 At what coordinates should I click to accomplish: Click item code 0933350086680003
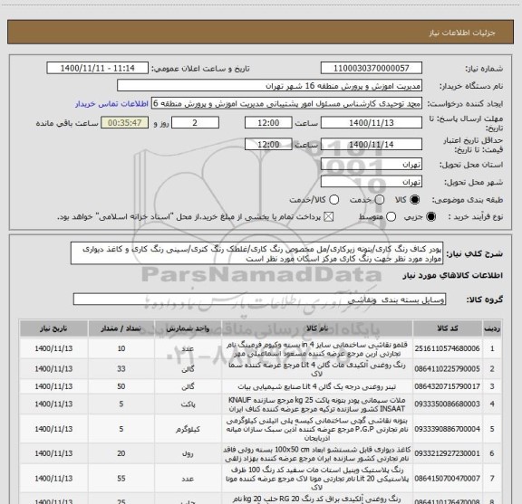(x=447, y=404)
